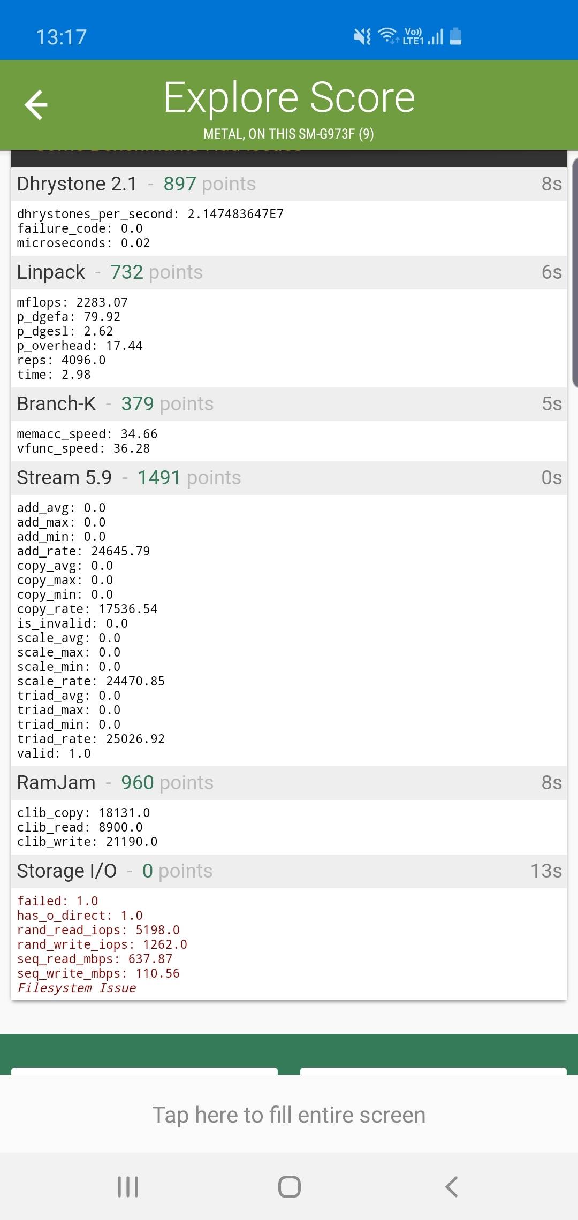This screenshot has height=1220, width=578.
Task: Select the Stream 5.9 result header
Action: 289,478
